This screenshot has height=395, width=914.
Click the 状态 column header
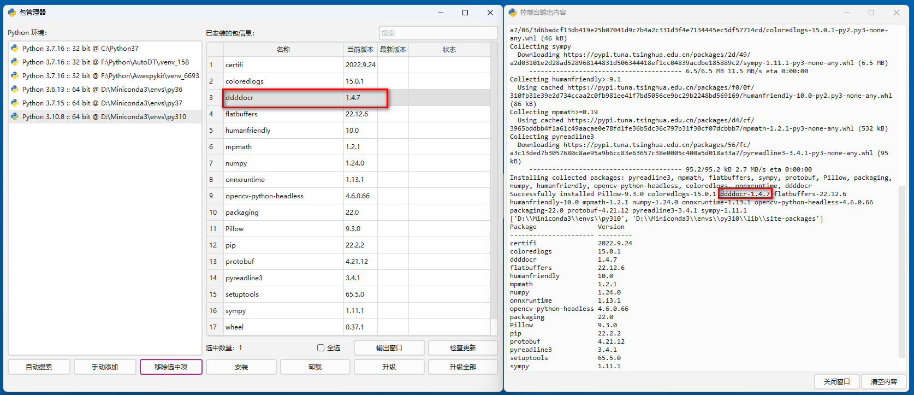pyautogui.click(x=449, y=49)
